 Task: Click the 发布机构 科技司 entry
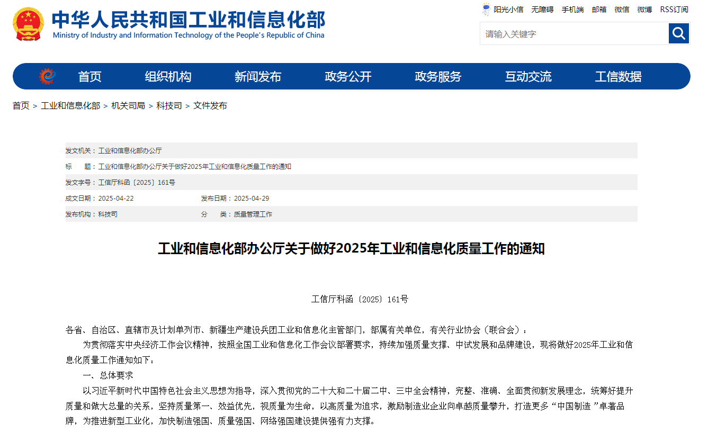(91, 214)
